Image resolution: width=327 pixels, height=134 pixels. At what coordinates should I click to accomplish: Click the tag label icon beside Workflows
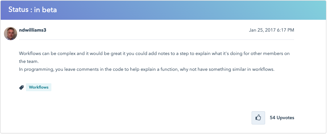coord(21,88)
